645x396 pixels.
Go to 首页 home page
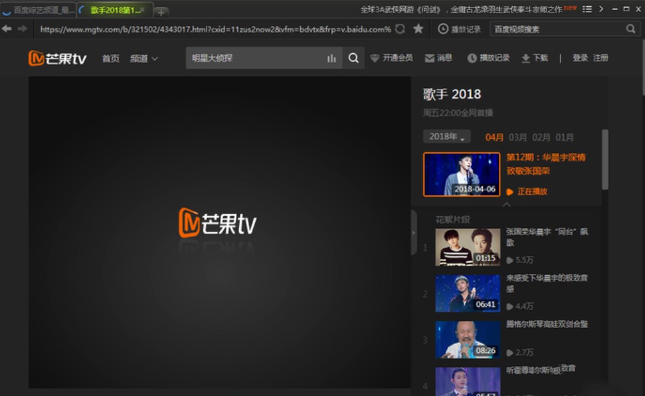coord(111,58)
